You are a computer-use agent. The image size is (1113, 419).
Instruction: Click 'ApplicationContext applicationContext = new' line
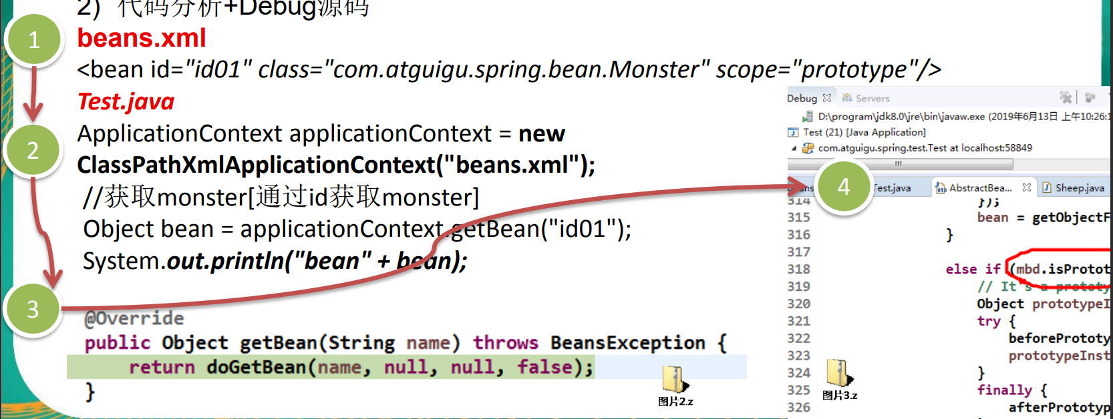pos(321,133)
